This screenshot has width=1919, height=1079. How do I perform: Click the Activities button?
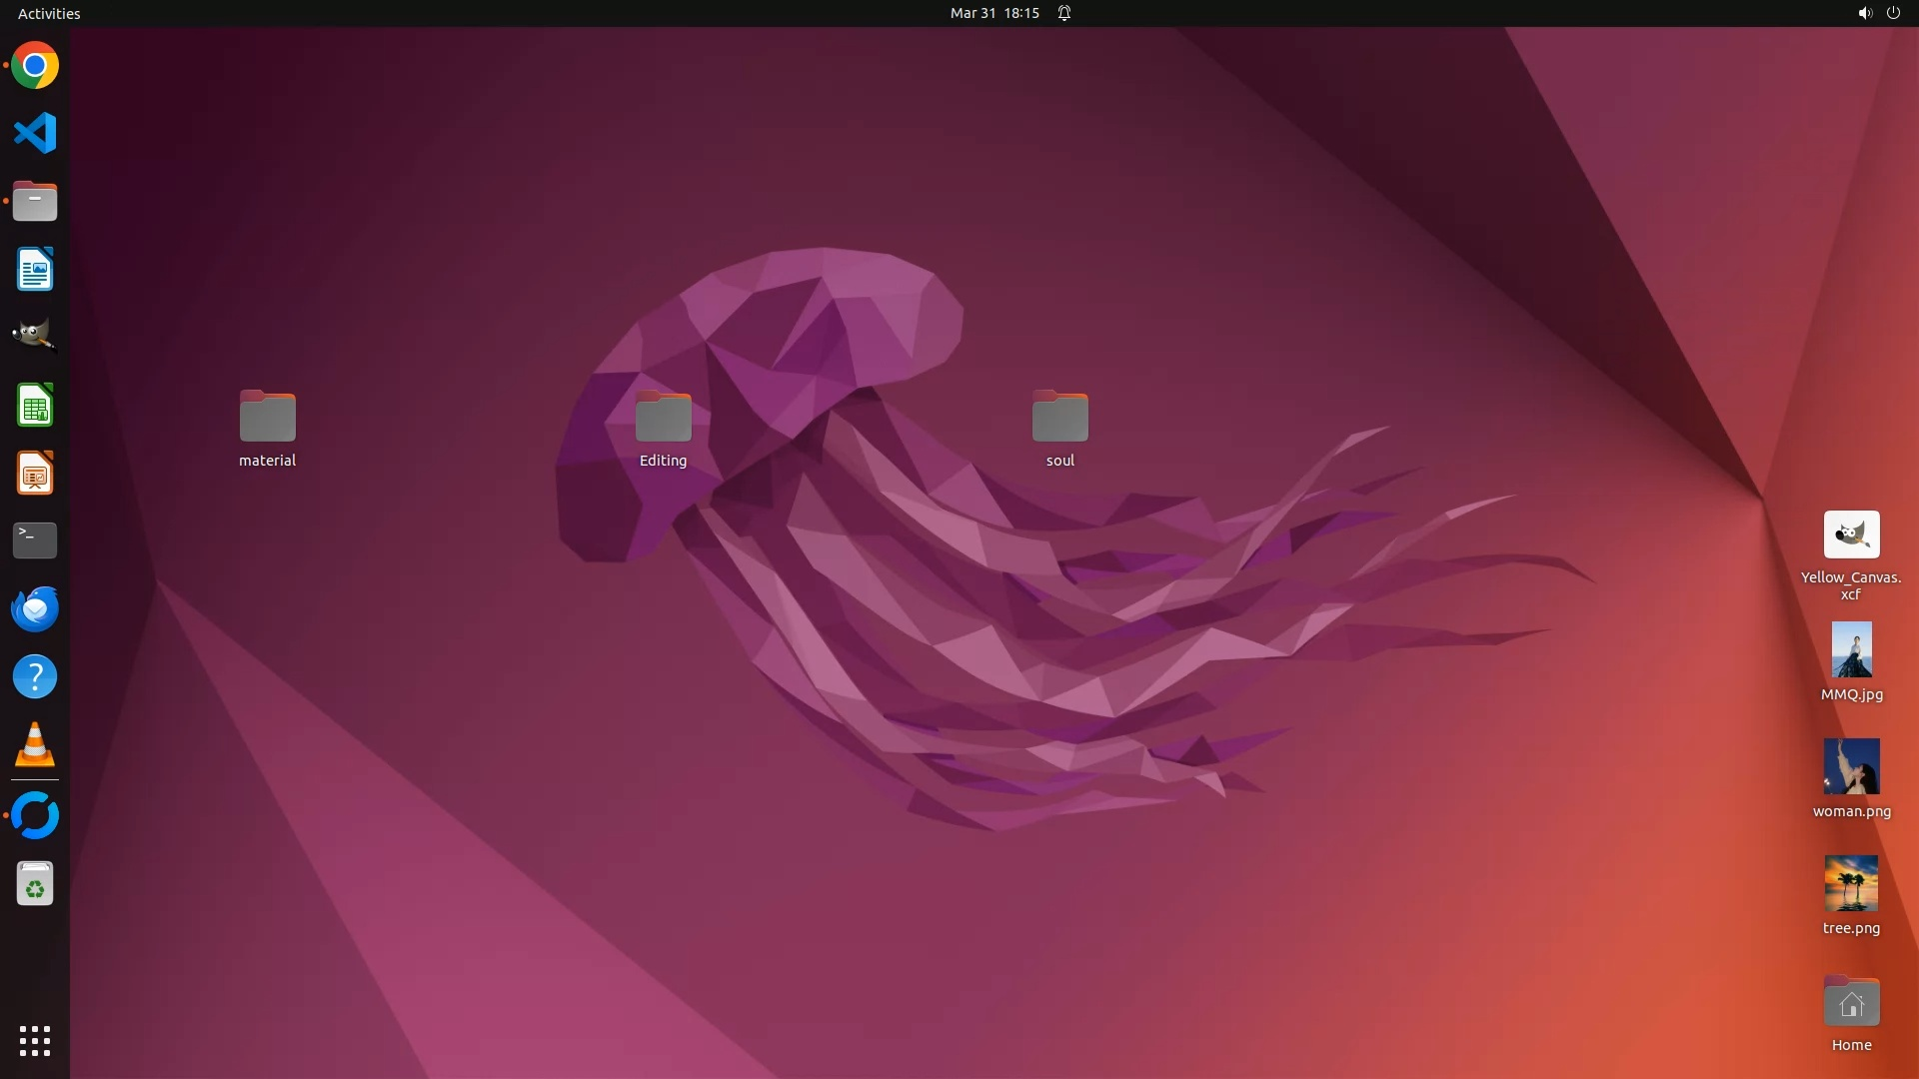pyautogui.click(x=49, y=13)
